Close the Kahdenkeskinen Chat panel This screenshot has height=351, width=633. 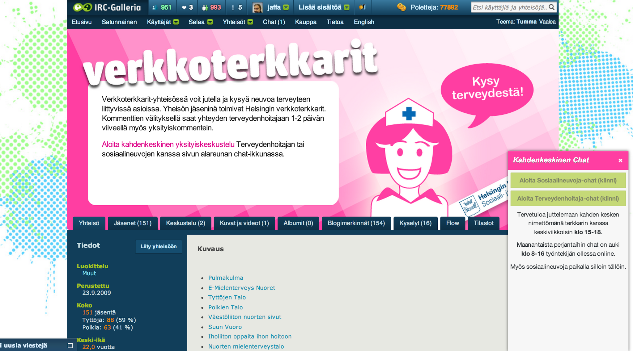(620, 160)
